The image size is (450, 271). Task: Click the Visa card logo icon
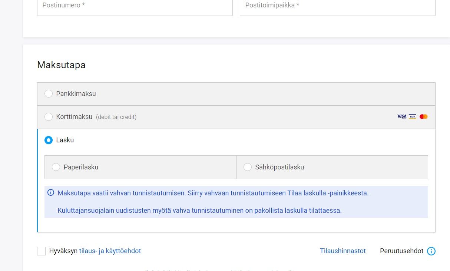[401, 116]
